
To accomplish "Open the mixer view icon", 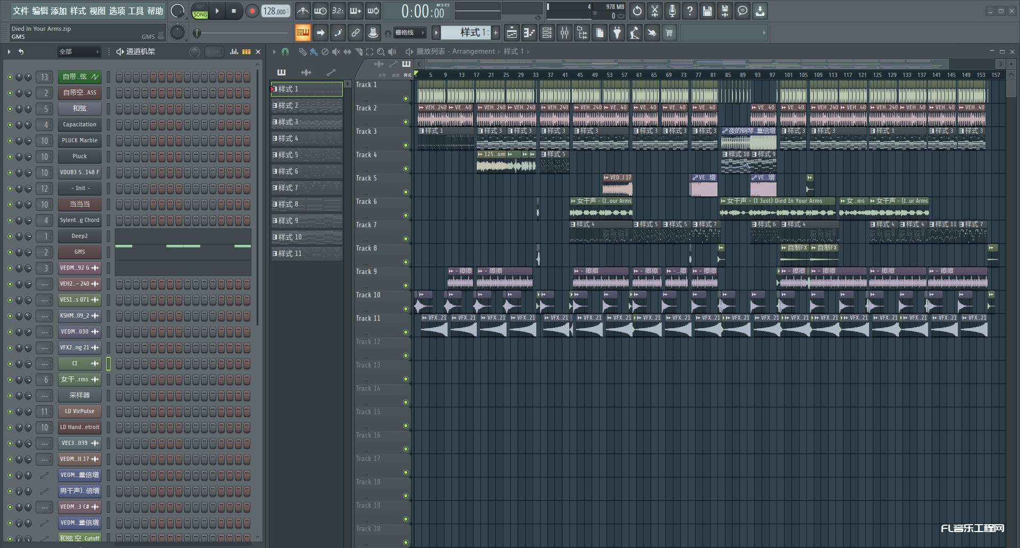I will coord(564,33).
